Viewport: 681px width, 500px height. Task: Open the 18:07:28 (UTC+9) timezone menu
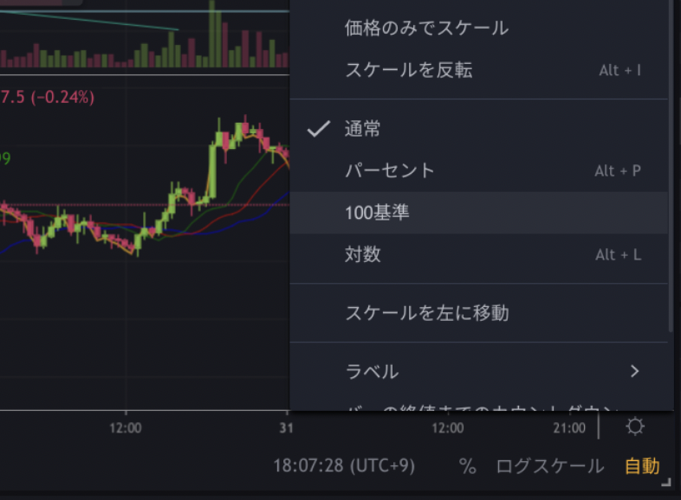pos(344,466)
